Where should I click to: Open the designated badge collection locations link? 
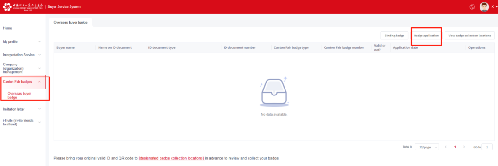[172, 158]
